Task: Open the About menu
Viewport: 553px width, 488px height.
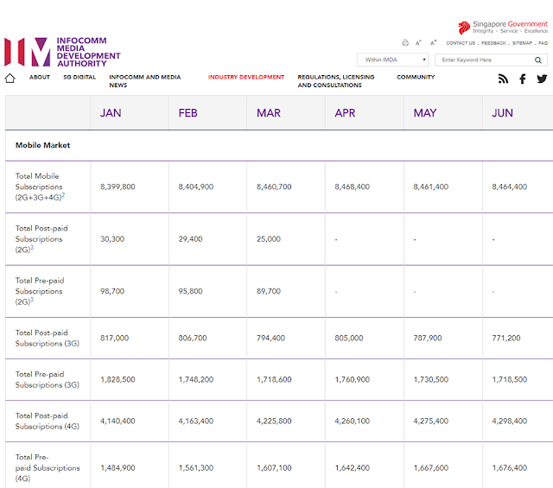Action: tap(40, 77)
